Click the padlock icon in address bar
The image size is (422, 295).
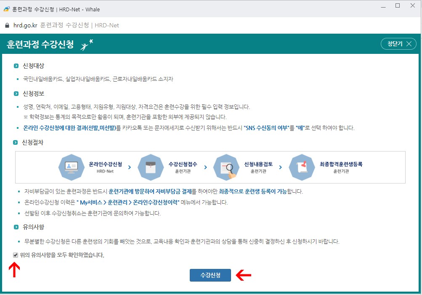[x=7, y=25]
